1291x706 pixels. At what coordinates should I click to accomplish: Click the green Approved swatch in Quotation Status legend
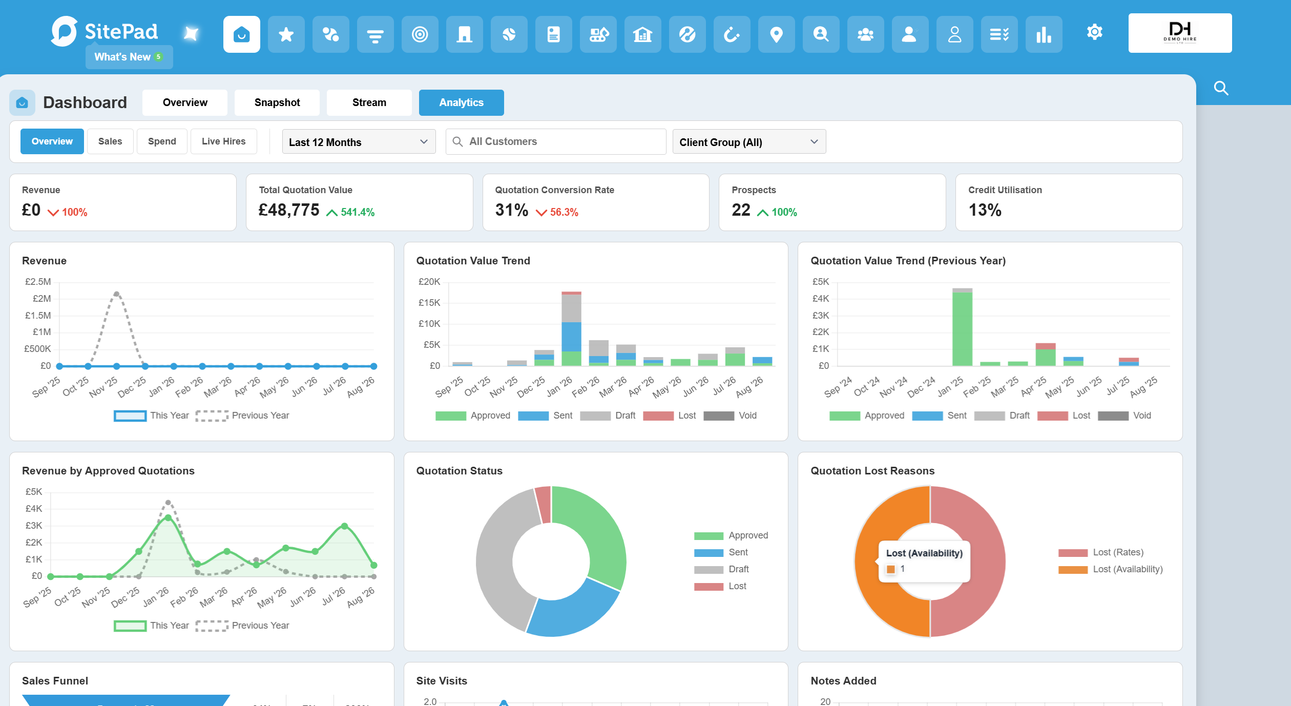point(709,536)
